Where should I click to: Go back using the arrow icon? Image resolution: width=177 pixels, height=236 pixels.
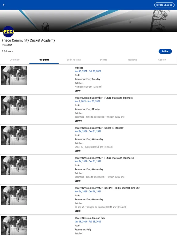(4, 5)
